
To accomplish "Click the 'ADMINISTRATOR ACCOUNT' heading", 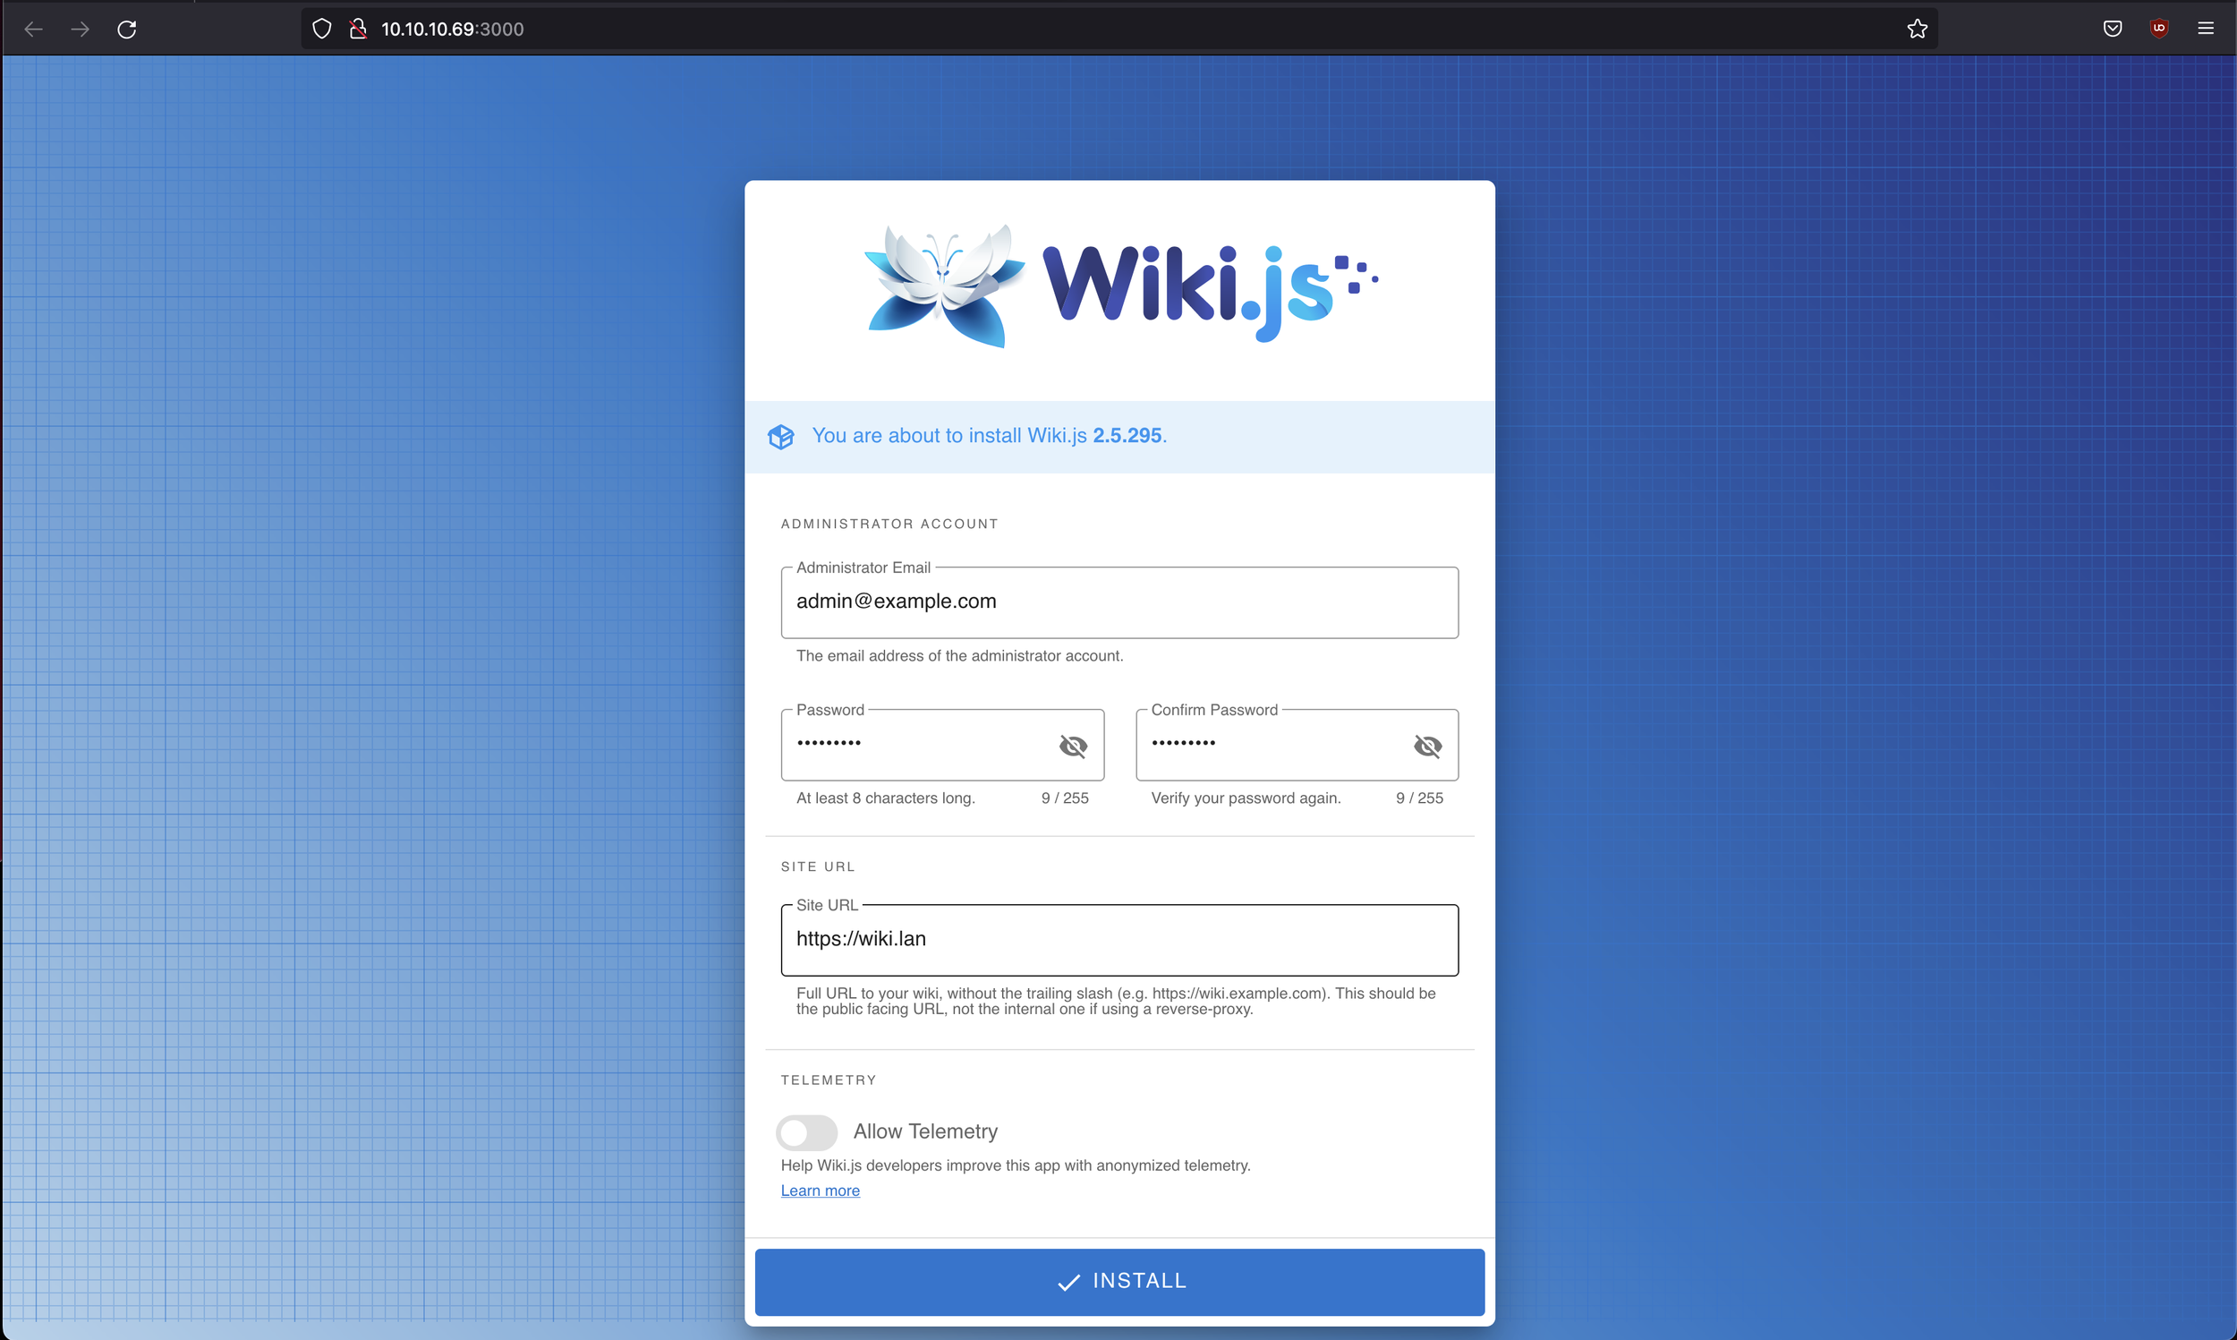I will pyautogui.click(x=889, y=524).
